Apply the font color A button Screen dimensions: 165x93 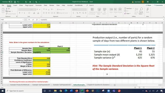point(38,13)
